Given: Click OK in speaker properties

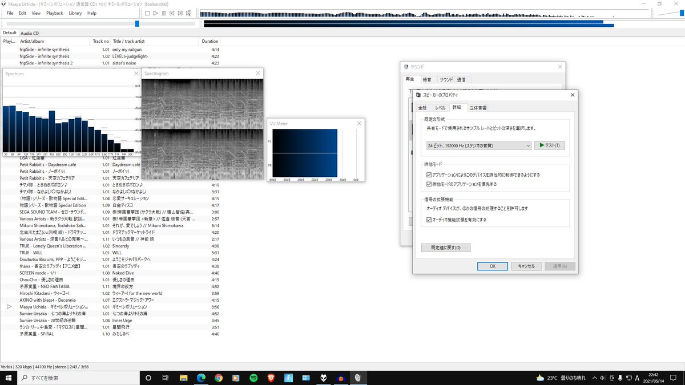Looking at the screenshot, I should coord(493,266).
